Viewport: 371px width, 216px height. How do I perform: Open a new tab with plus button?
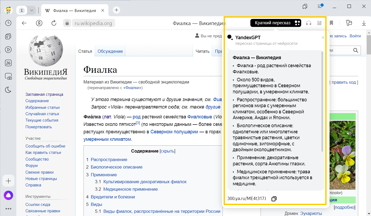tap(116, 10)
